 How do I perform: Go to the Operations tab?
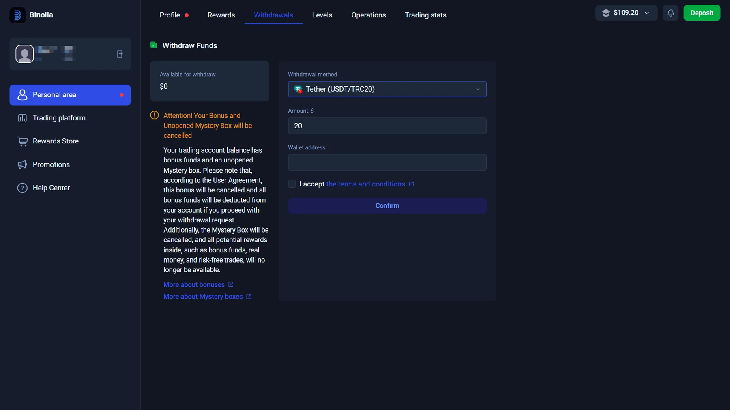point(369,15)
